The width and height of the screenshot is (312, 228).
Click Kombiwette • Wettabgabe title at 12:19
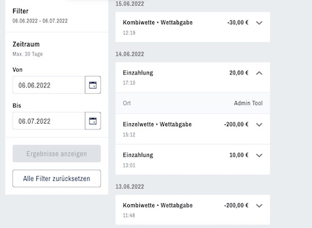pos(158,22)
